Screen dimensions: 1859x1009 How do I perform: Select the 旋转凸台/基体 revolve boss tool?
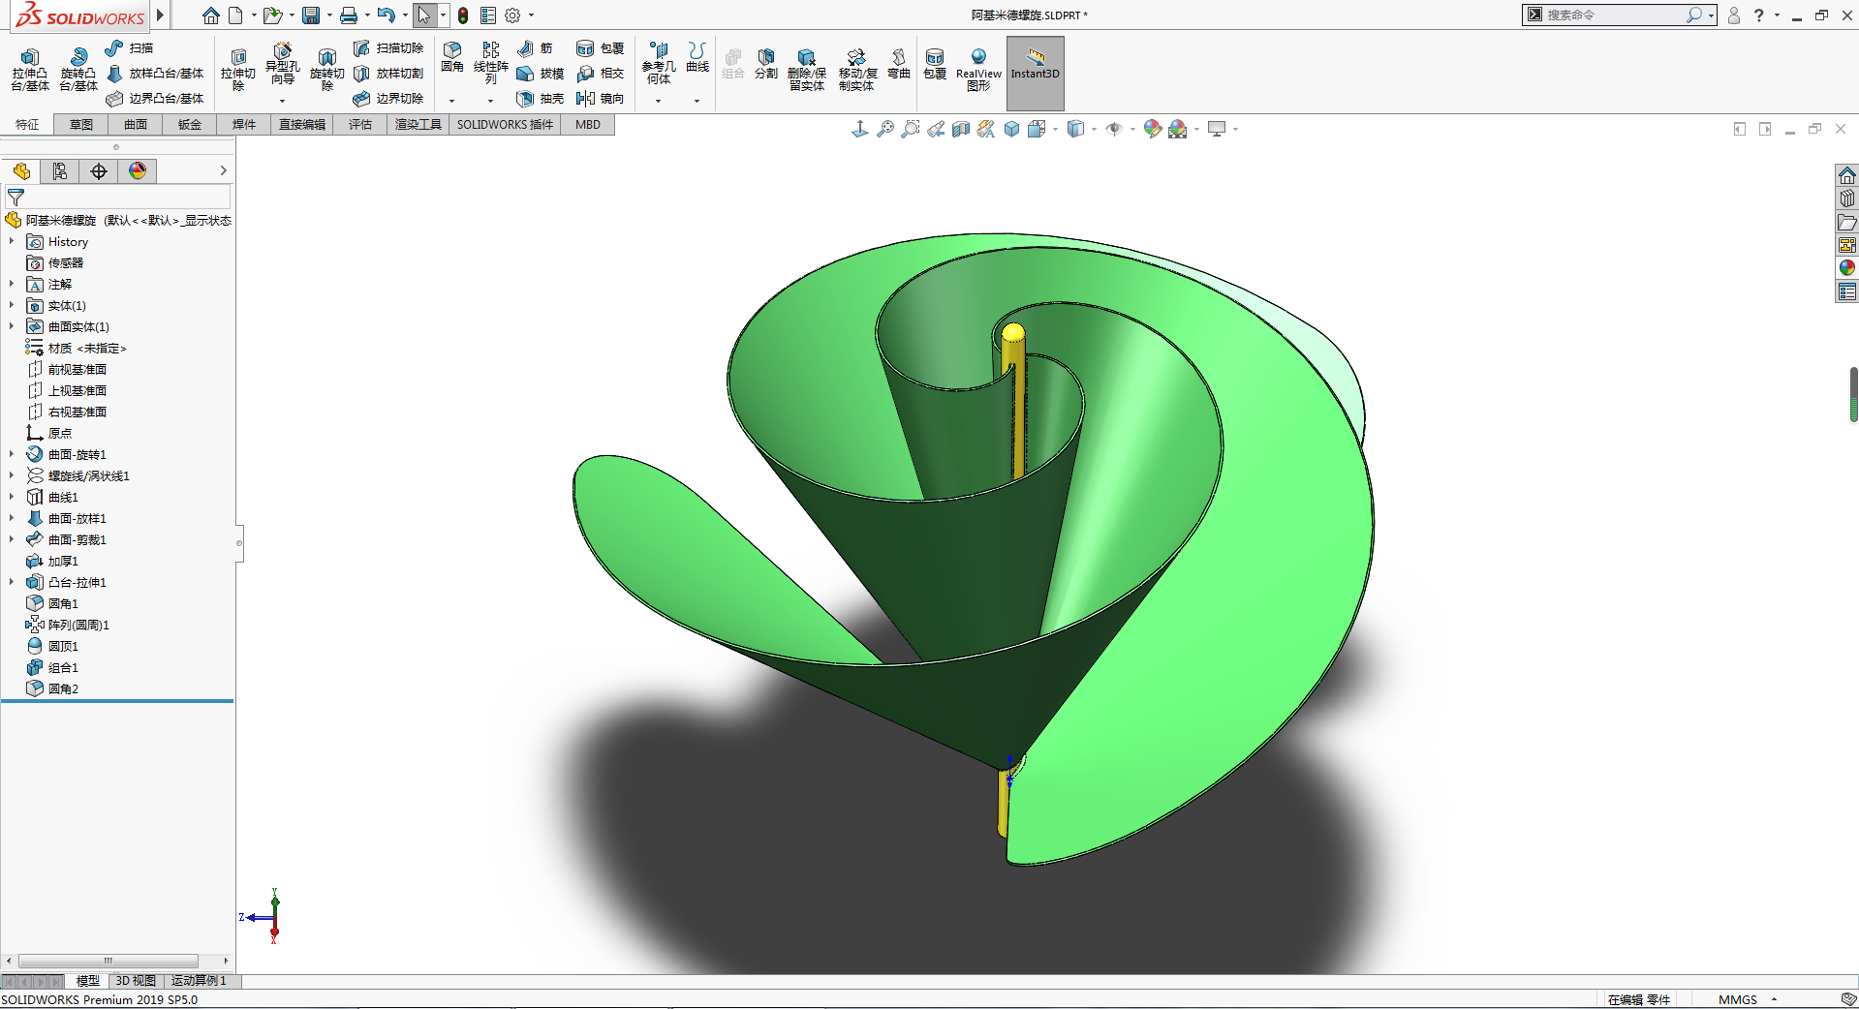click(x=78, y=69)
